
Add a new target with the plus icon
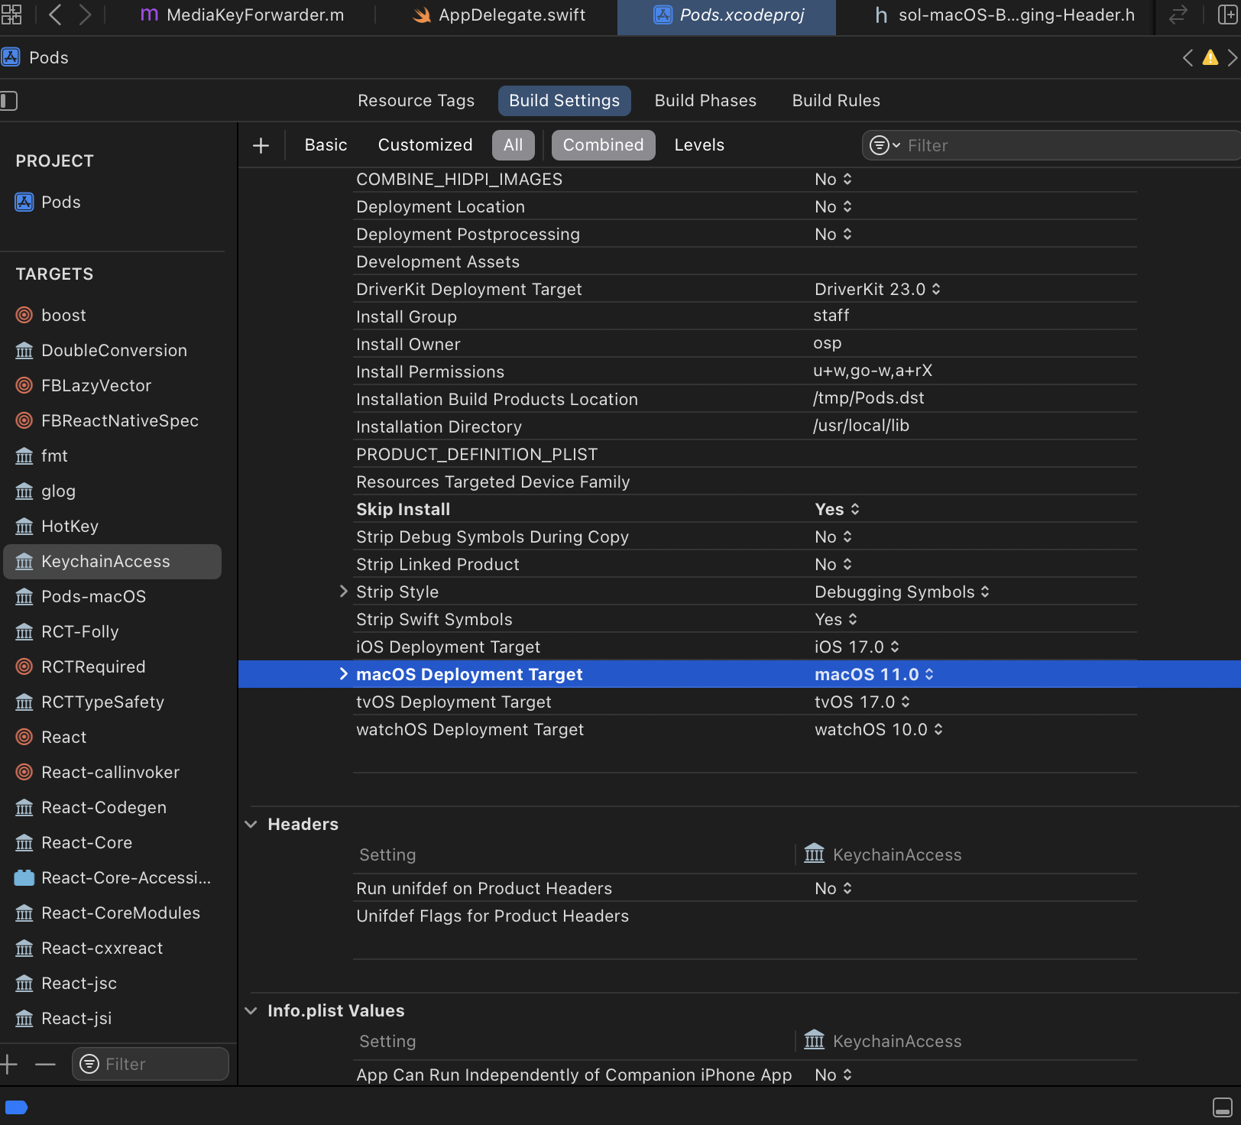8,1064
